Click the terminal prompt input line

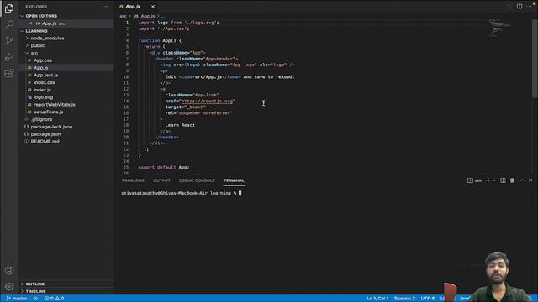click(182, 193)
